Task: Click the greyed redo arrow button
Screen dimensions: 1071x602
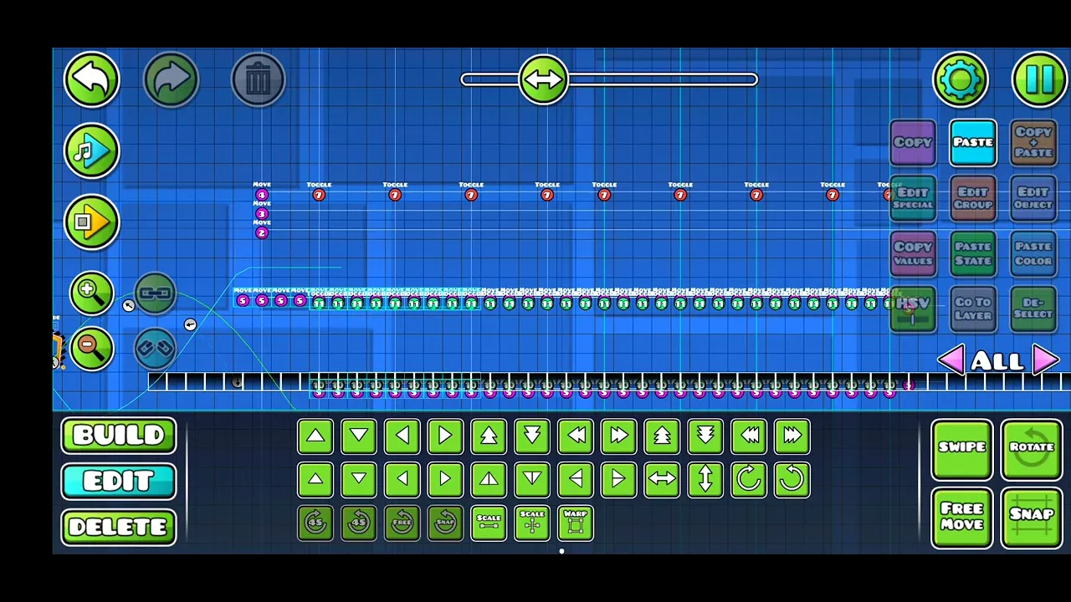Action: 171,79
